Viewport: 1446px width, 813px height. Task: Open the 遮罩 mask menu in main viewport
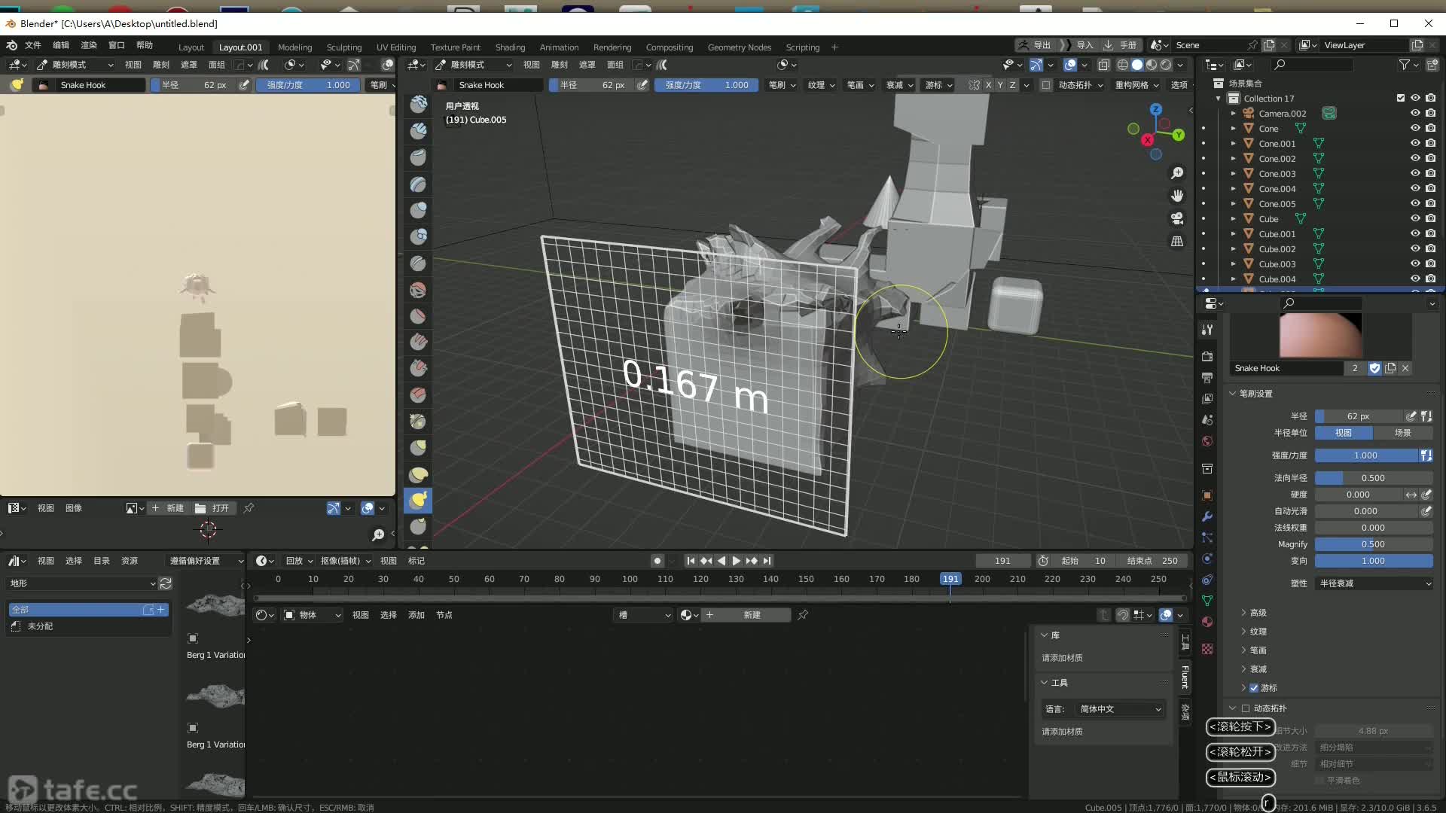(x=587, y=65)
